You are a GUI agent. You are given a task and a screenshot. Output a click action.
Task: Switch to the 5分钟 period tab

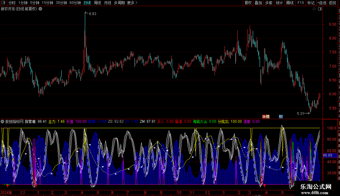click(x=35, y=3)
